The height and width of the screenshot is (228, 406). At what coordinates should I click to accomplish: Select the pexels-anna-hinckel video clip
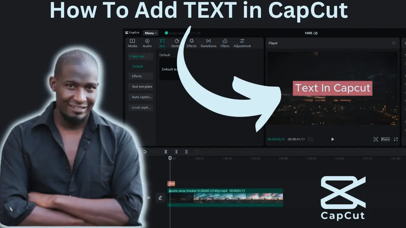coord(225,198)
